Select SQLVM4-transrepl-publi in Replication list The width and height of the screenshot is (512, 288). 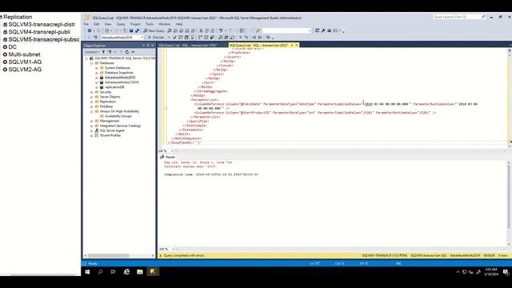click(x=39, y=32)
